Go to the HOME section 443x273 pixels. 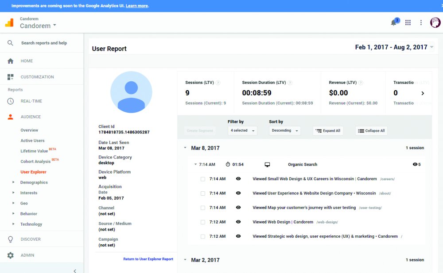click(27, 61)
